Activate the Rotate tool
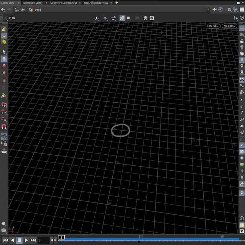This screenshot has width=245, height=245. pyautogui.click(x=4, y=73)
